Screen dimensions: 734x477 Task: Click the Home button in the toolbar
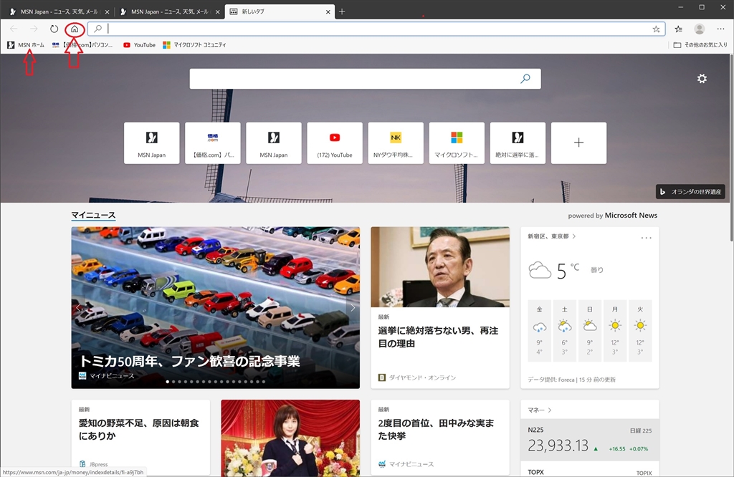[x=75, y=29]
